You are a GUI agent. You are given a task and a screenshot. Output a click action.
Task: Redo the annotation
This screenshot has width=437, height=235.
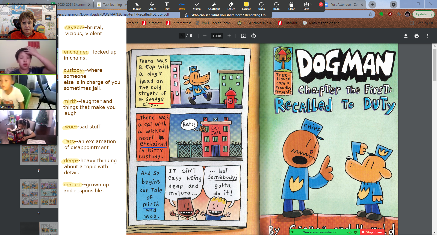276,6
